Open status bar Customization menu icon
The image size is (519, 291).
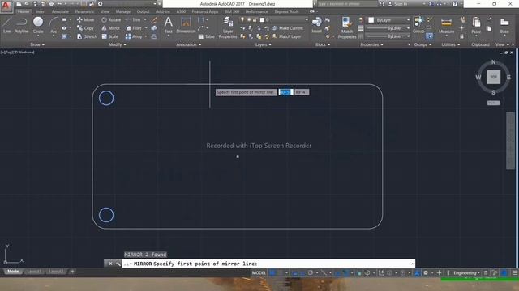tap(515, 273)
